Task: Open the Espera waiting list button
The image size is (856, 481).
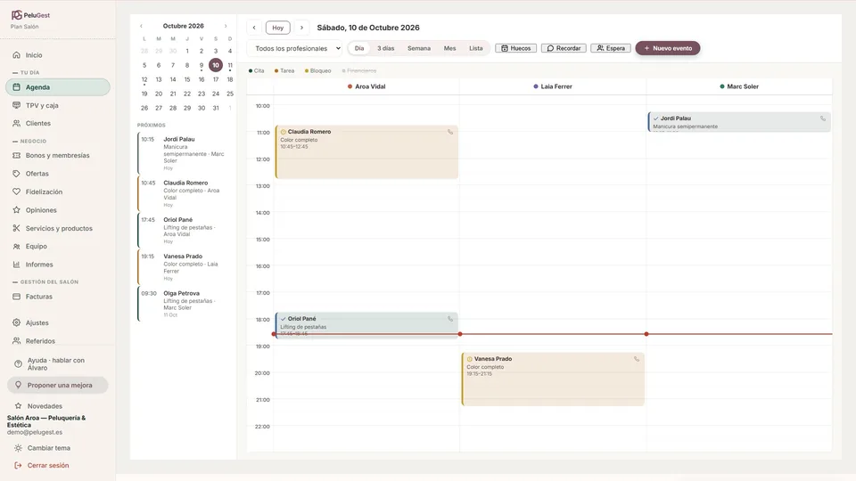Action: coord(610,48)
